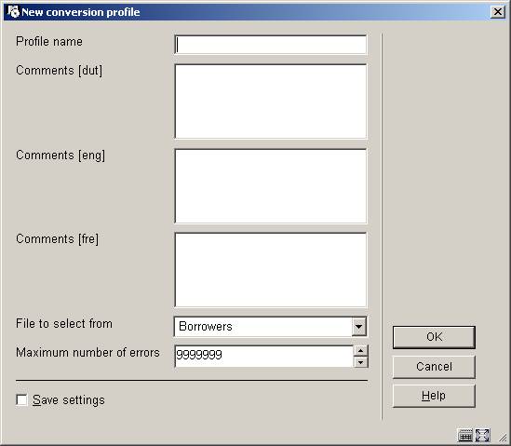Click the Maximum number of errors value field
This screenshot has width=511, height=446.
click(264, 356)
